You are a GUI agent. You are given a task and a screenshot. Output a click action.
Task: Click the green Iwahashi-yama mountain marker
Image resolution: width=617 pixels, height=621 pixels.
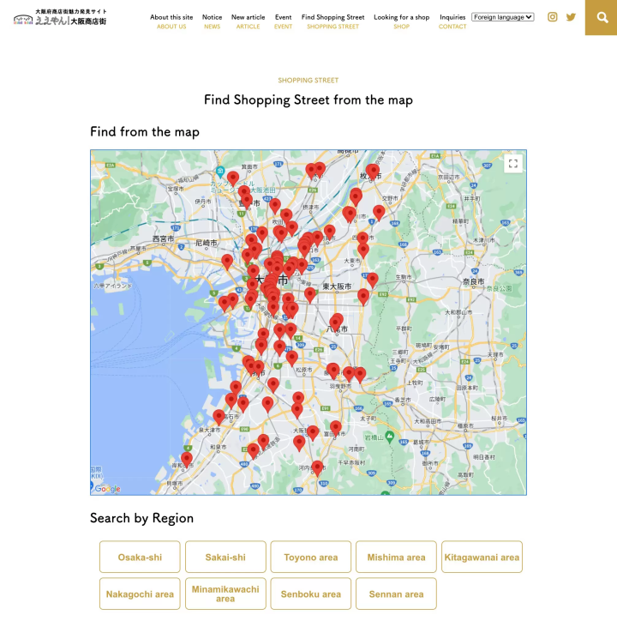(389, 436)
